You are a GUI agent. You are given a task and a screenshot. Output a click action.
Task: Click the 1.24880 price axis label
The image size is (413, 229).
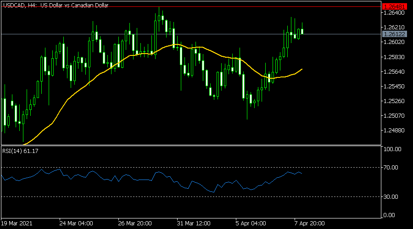coord(394,131)
